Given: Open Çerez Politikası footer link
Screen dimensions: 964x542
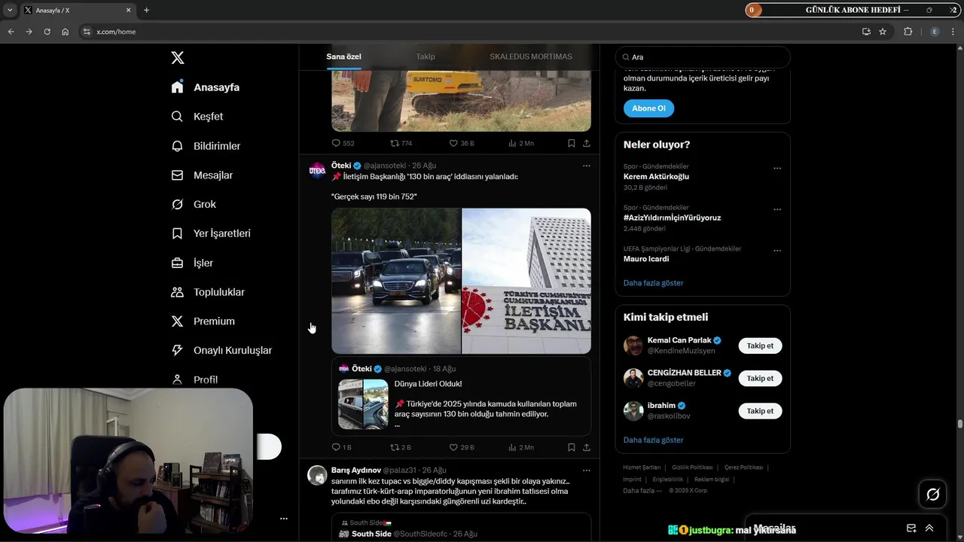Looking at the screenshot, I should click(x=743, y=467).
